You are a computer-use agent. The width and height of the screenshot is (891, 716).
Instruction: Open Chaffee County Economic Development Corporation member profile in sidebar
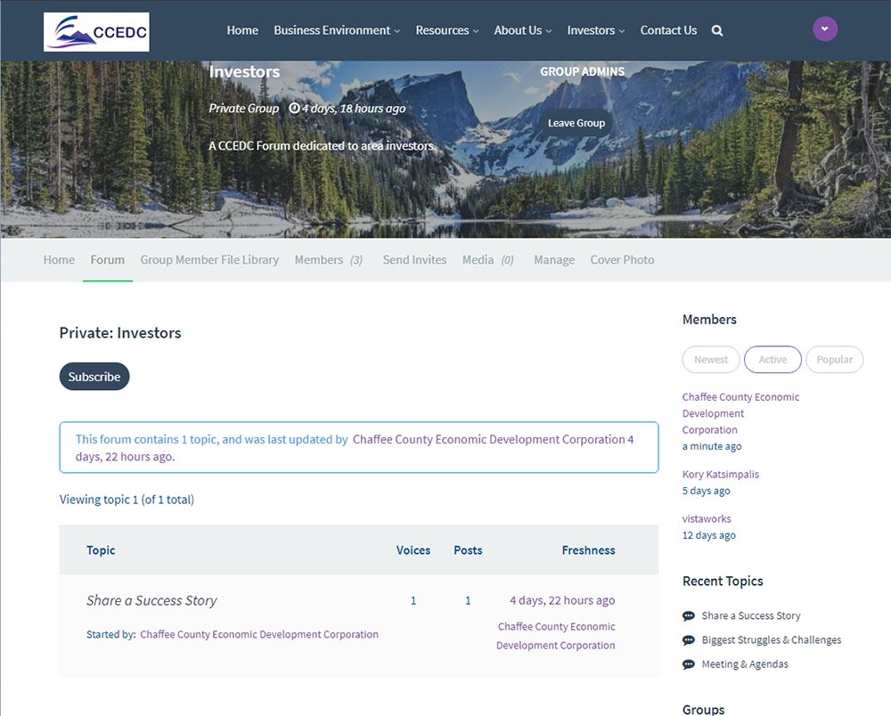741,413
